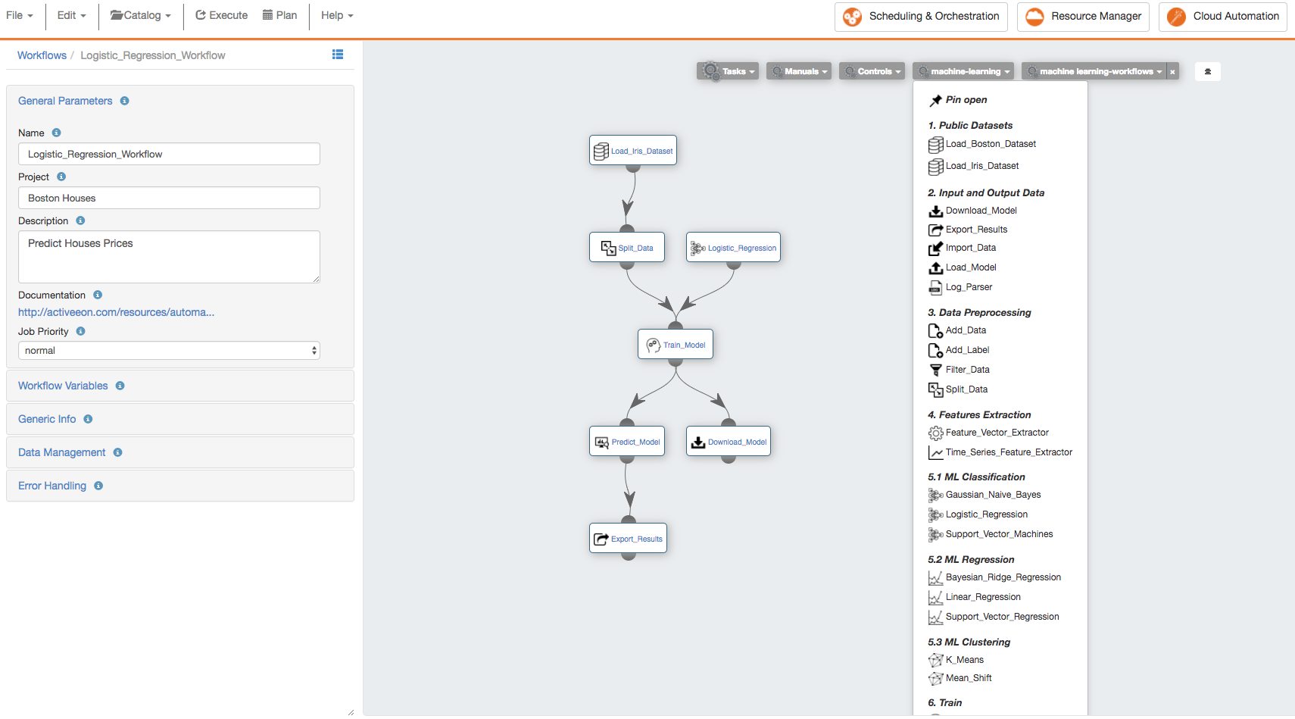Open the Resource Manager portal
This screenshot has height=719, width=1295.
(1083, 16)
